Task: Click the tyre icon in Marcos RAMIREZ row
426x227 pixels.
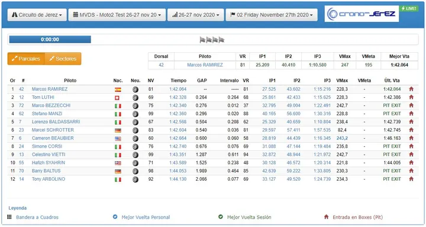Action: click(x=135, y=89)
